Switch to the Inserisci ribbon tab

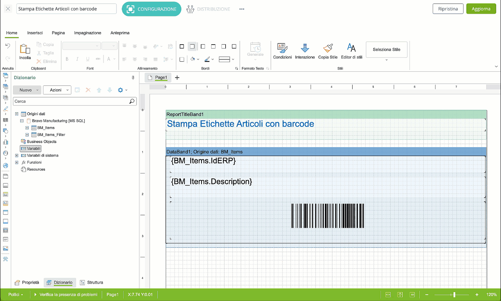tap(35, 33)
